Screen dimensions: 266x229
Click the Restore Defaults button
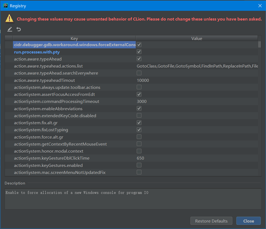click(x=211, y=221)
